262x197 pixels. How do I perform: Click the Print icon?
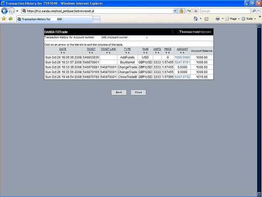(218, 19)
